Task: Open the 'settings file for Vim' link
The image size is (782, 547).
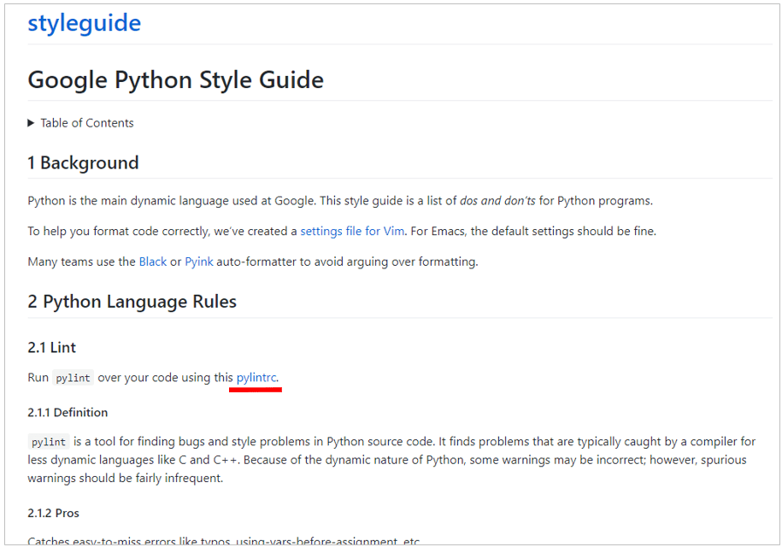Action: pos(352,232)
